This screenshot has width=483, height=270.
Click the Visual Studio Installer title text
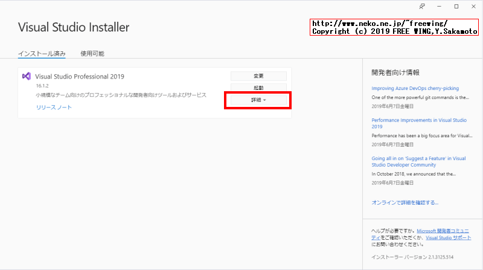pos(74,27)
